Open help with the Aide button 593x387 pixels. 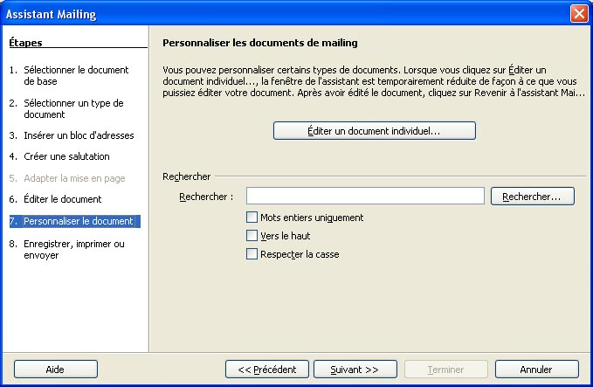pos(55,370)
